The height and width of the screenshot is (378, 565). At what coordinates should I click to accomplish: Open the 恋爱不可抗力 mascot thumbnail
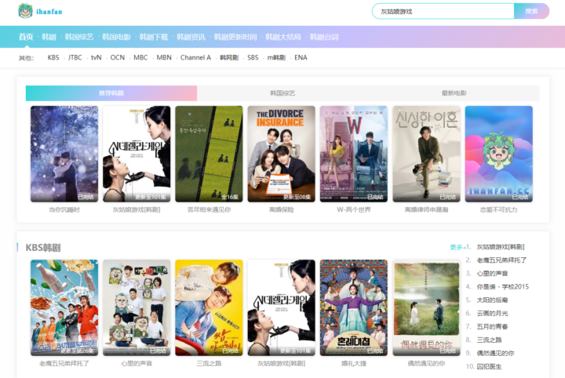tap(498, 154)
